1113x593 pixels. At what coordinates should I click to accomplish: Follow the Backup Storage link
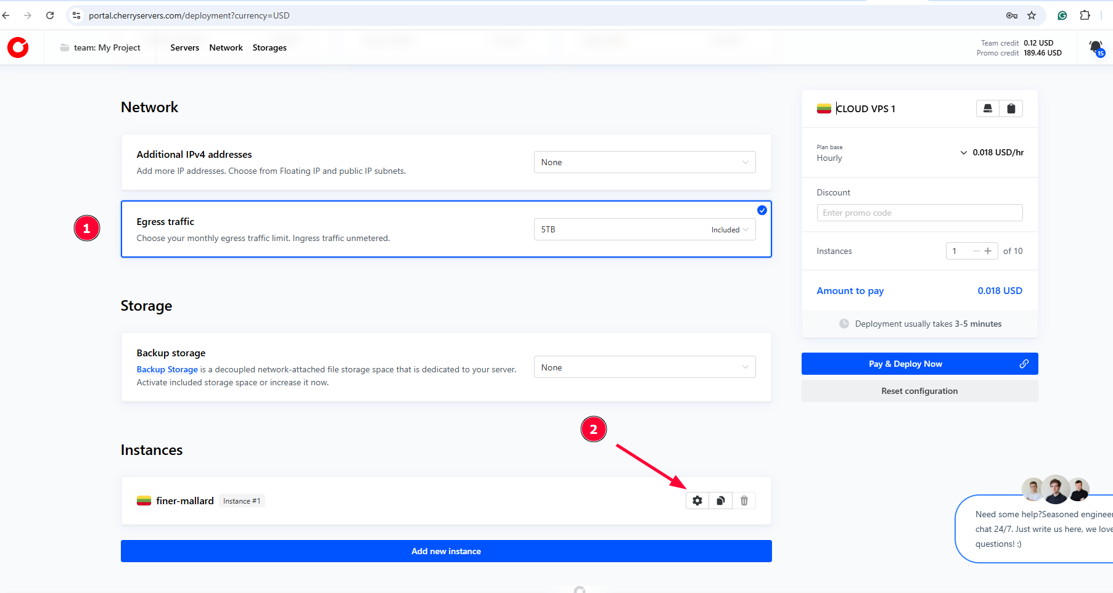[167, 369]
